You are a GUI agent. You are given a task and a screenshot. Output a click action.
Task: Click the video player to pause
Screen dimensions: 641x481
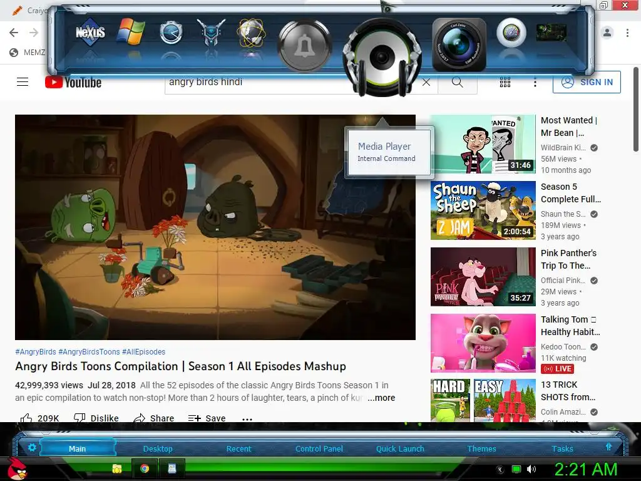point(215,227)
